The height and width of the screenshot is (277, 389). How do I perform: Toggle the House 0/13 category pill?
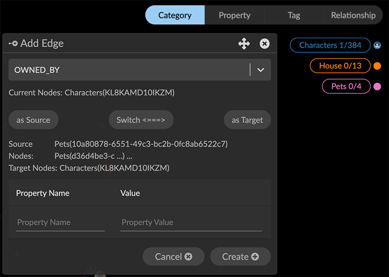(x=340, y=66)
